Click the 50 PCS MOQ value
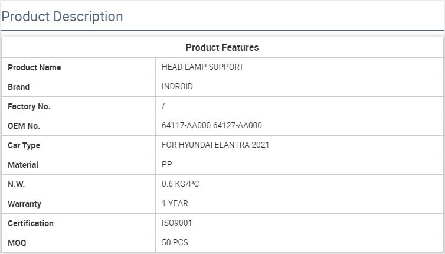Image resolution: width=445 pixels, height=254 pixels. (175, 242)
